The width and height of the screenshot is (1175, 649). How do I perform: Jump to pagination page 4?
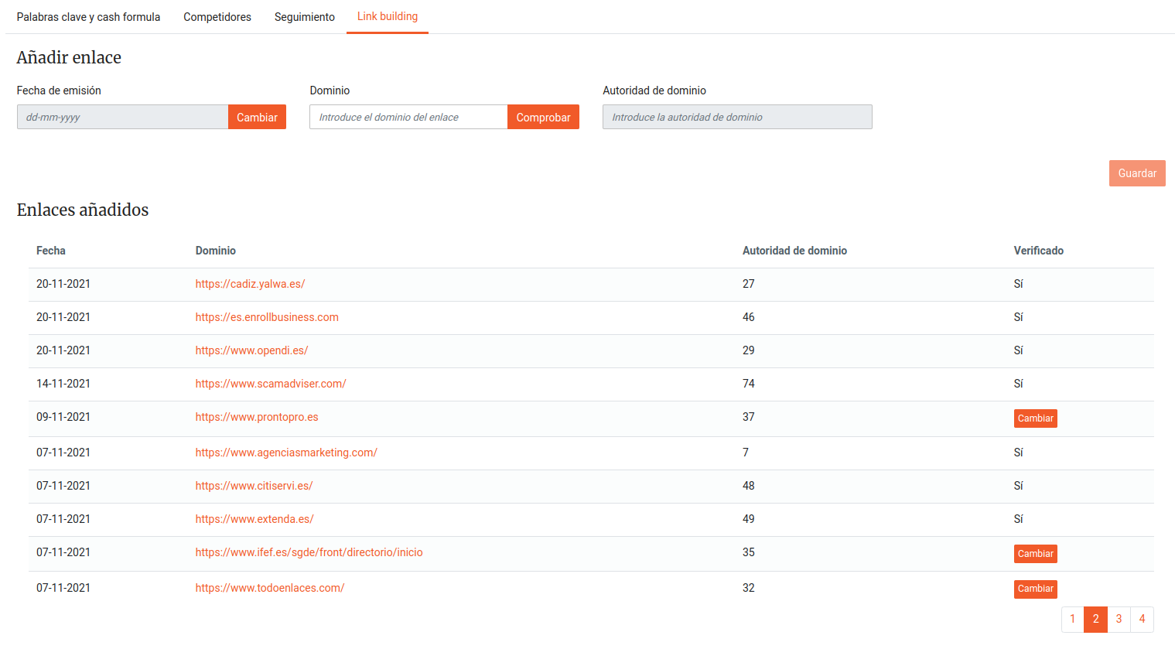1142,619
